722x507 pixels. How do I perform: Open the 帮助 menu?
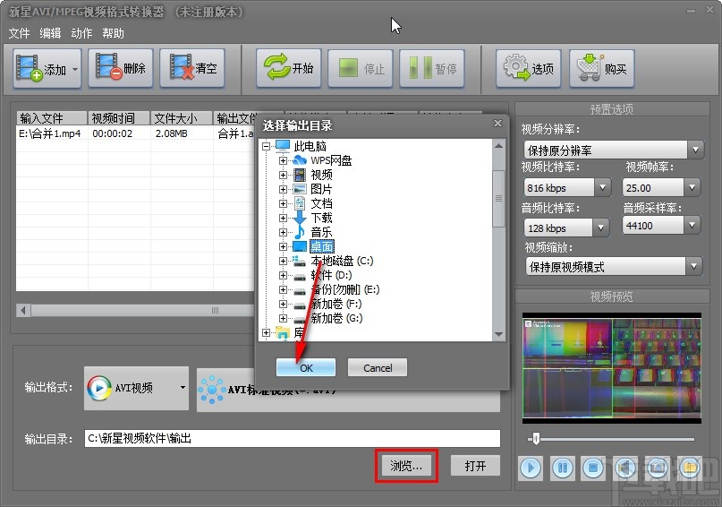113,33
